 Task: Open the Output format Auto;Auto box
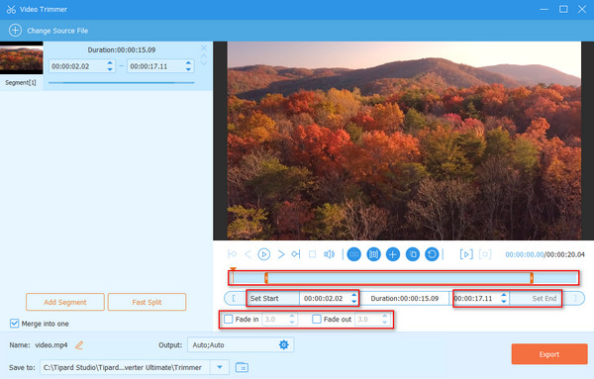tap(241, 345)
